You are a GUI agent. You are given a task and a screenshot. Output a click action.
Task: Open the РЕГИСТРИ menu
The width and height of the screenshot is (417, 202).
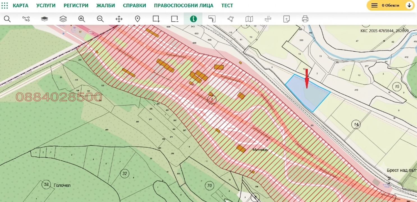pyautogui.click(x=76, y=6)
